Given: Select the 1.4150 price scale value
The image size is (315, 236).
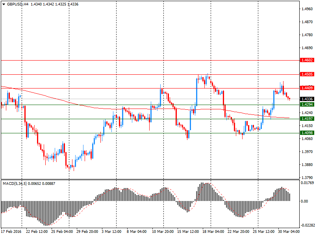Looking at the screenshot, I should (307, 125).
